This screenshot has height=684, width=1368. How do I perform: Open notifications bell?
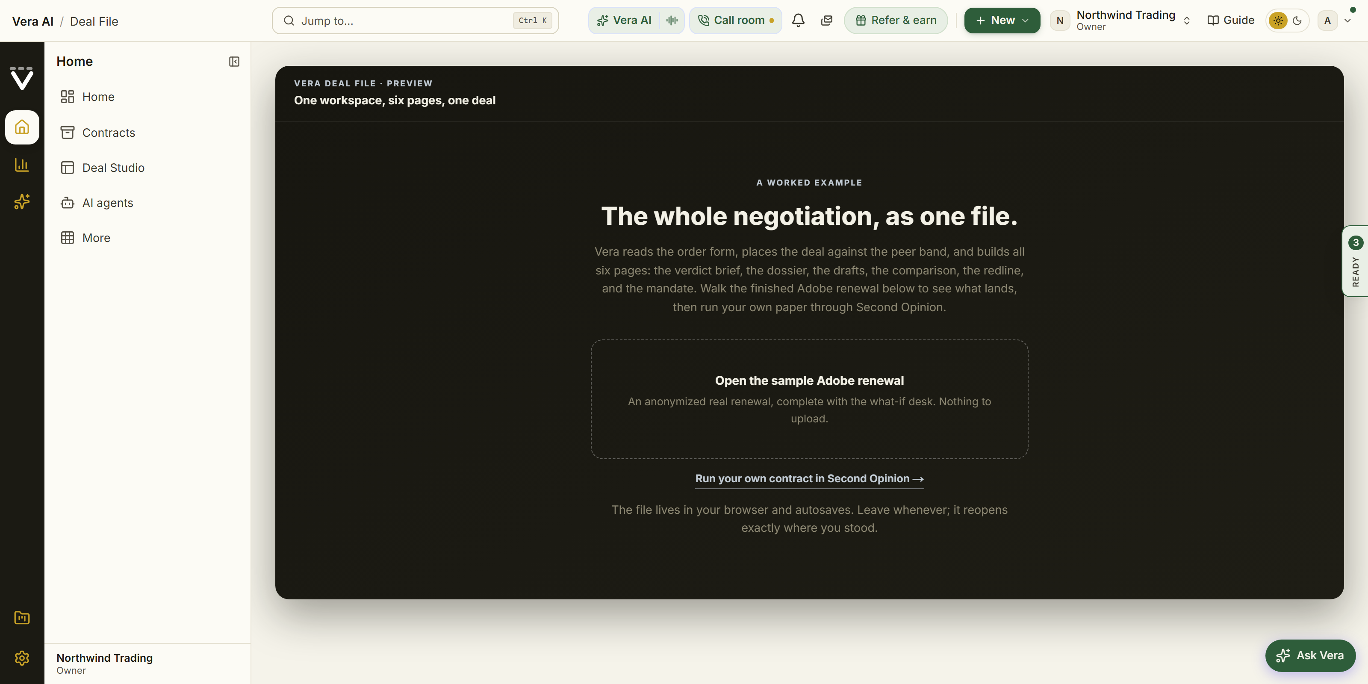[x=798, y=21]
